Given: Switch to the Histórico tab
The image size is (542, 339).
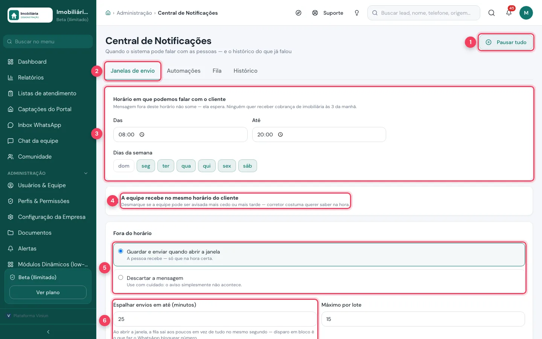Looking at the screenshot, I should [245, 71].
